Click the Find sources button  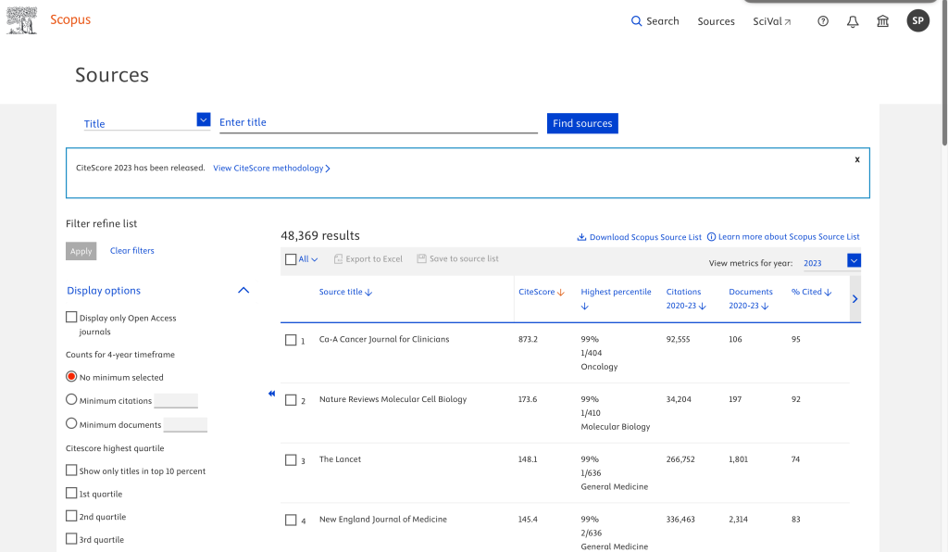582,123
